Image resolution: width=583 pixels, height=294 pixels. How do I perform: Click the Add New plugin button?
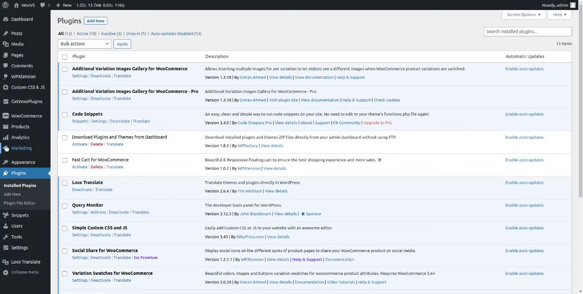pos(95,21)
